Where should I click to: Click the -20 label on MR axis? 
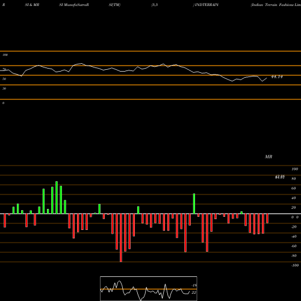[294, 227]
